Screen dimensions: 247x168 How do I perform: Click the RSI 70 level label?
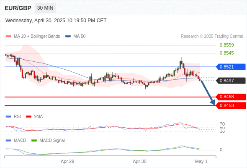pyautogui.click(x=222, y=124)
